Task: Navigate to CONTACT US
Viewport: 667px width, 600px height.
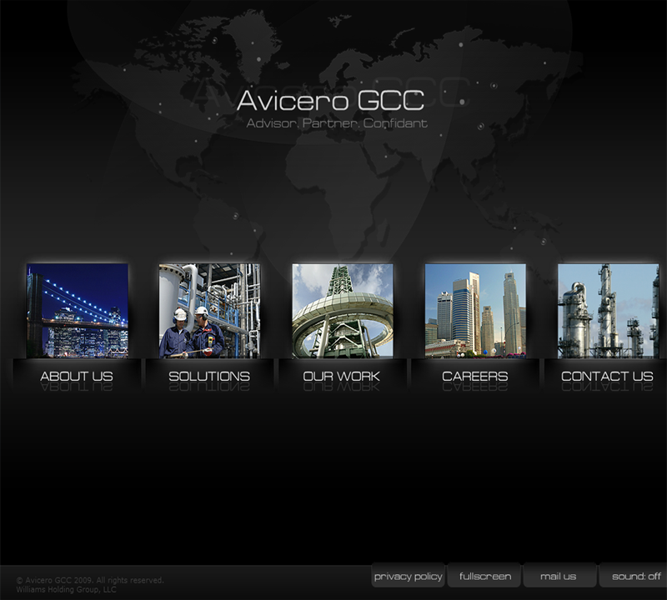Action: [607, 377]
